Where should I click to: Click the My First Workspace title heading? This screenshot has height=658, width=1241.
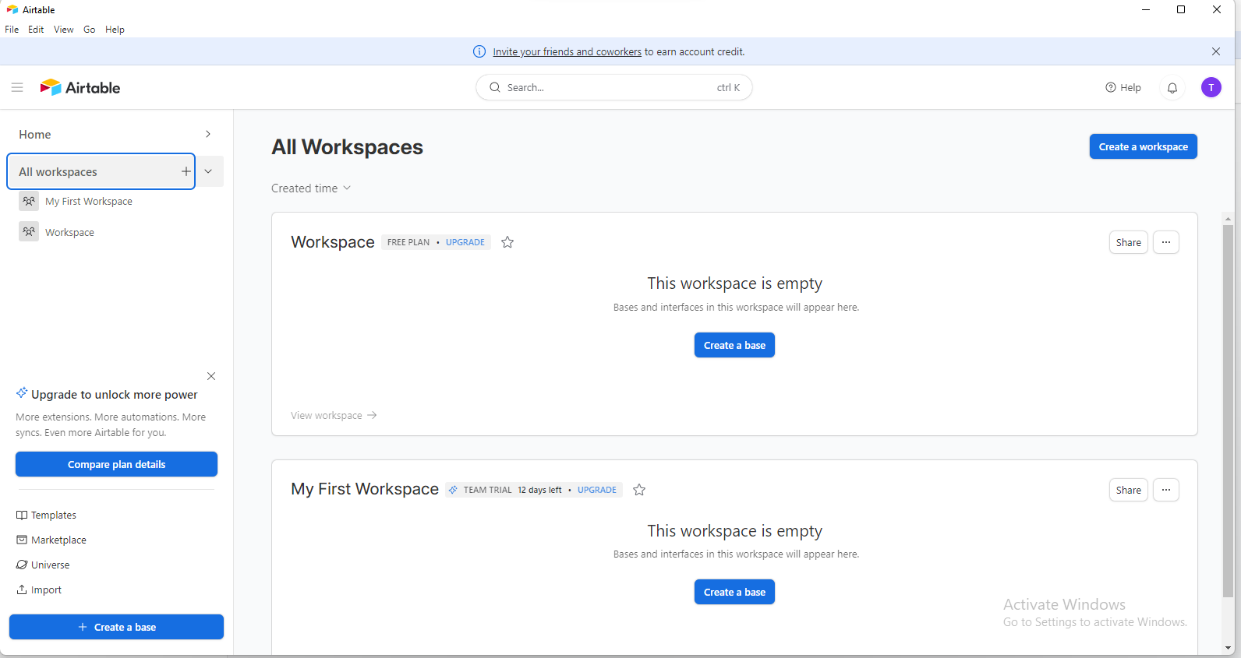pyautogui.click(x=365, y=489)
